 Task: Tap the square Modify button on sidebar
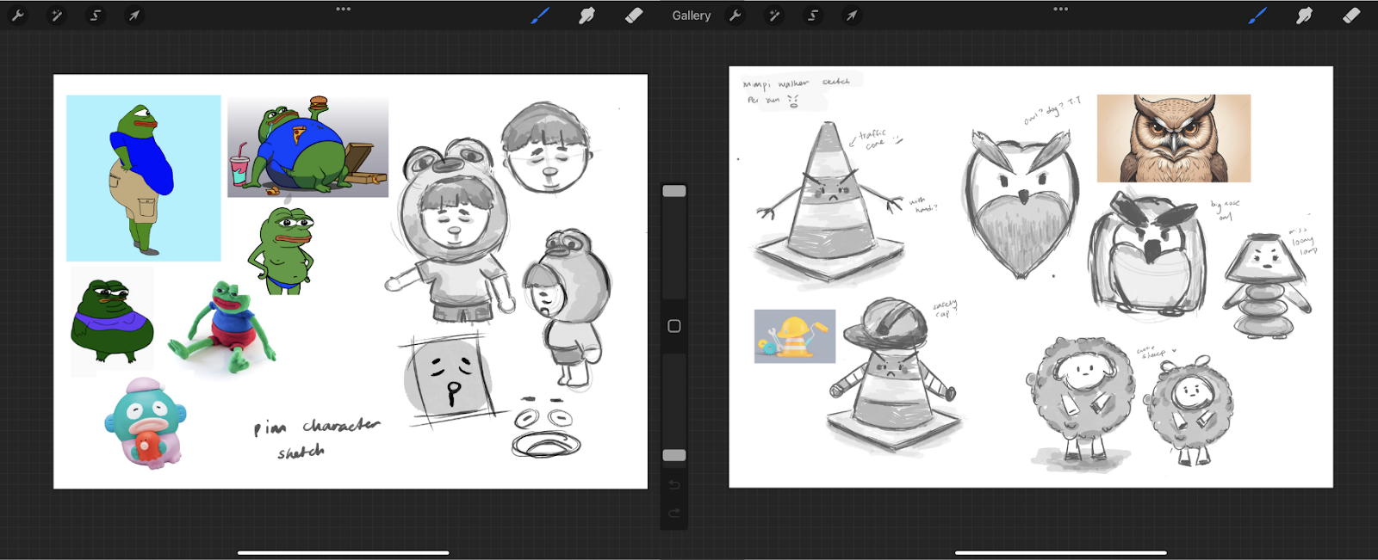pos(674,326)
